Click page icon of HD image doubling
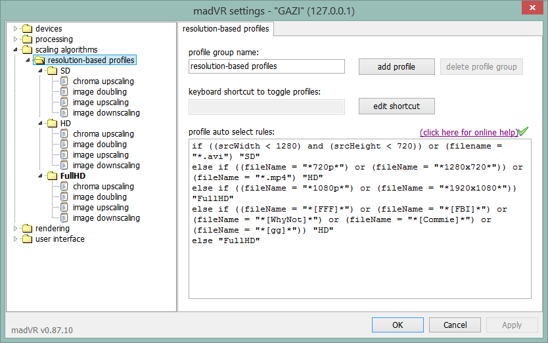The width and height of the screenshot is (548, 343). 64,144
